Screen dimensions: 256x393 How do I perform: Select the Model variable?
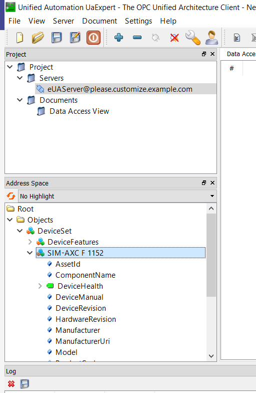[66, 352]
